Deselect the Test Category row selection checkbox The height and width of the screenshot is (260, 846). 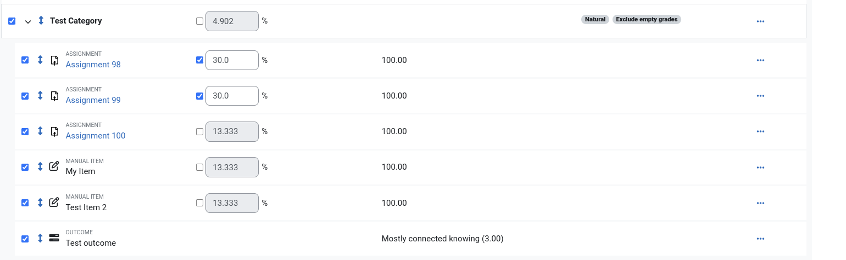[12, 21]
